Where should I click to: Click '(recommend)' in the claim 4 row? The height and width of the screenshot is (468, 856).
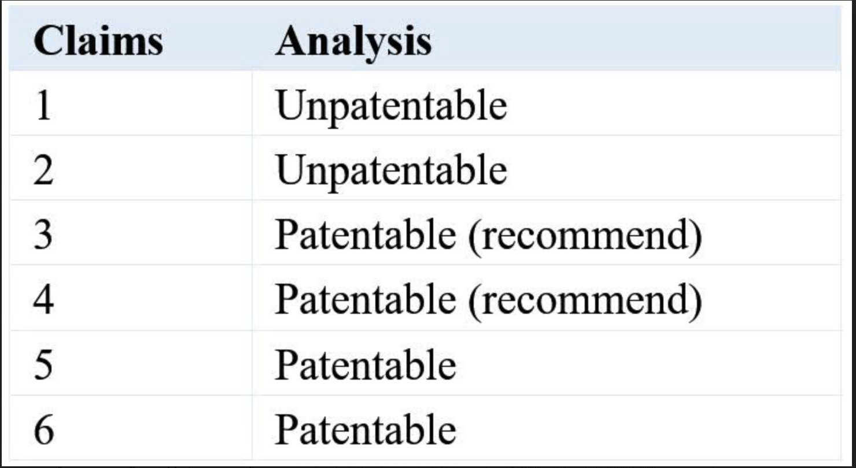point(584,300)
